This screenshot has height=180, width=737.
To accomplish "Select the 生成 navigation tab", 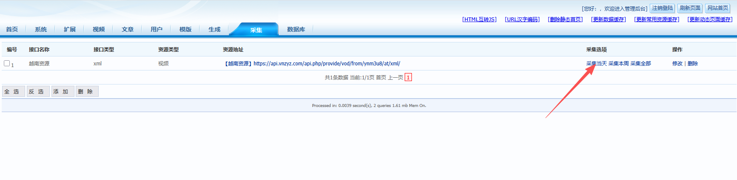I will (x=214, y=29).
